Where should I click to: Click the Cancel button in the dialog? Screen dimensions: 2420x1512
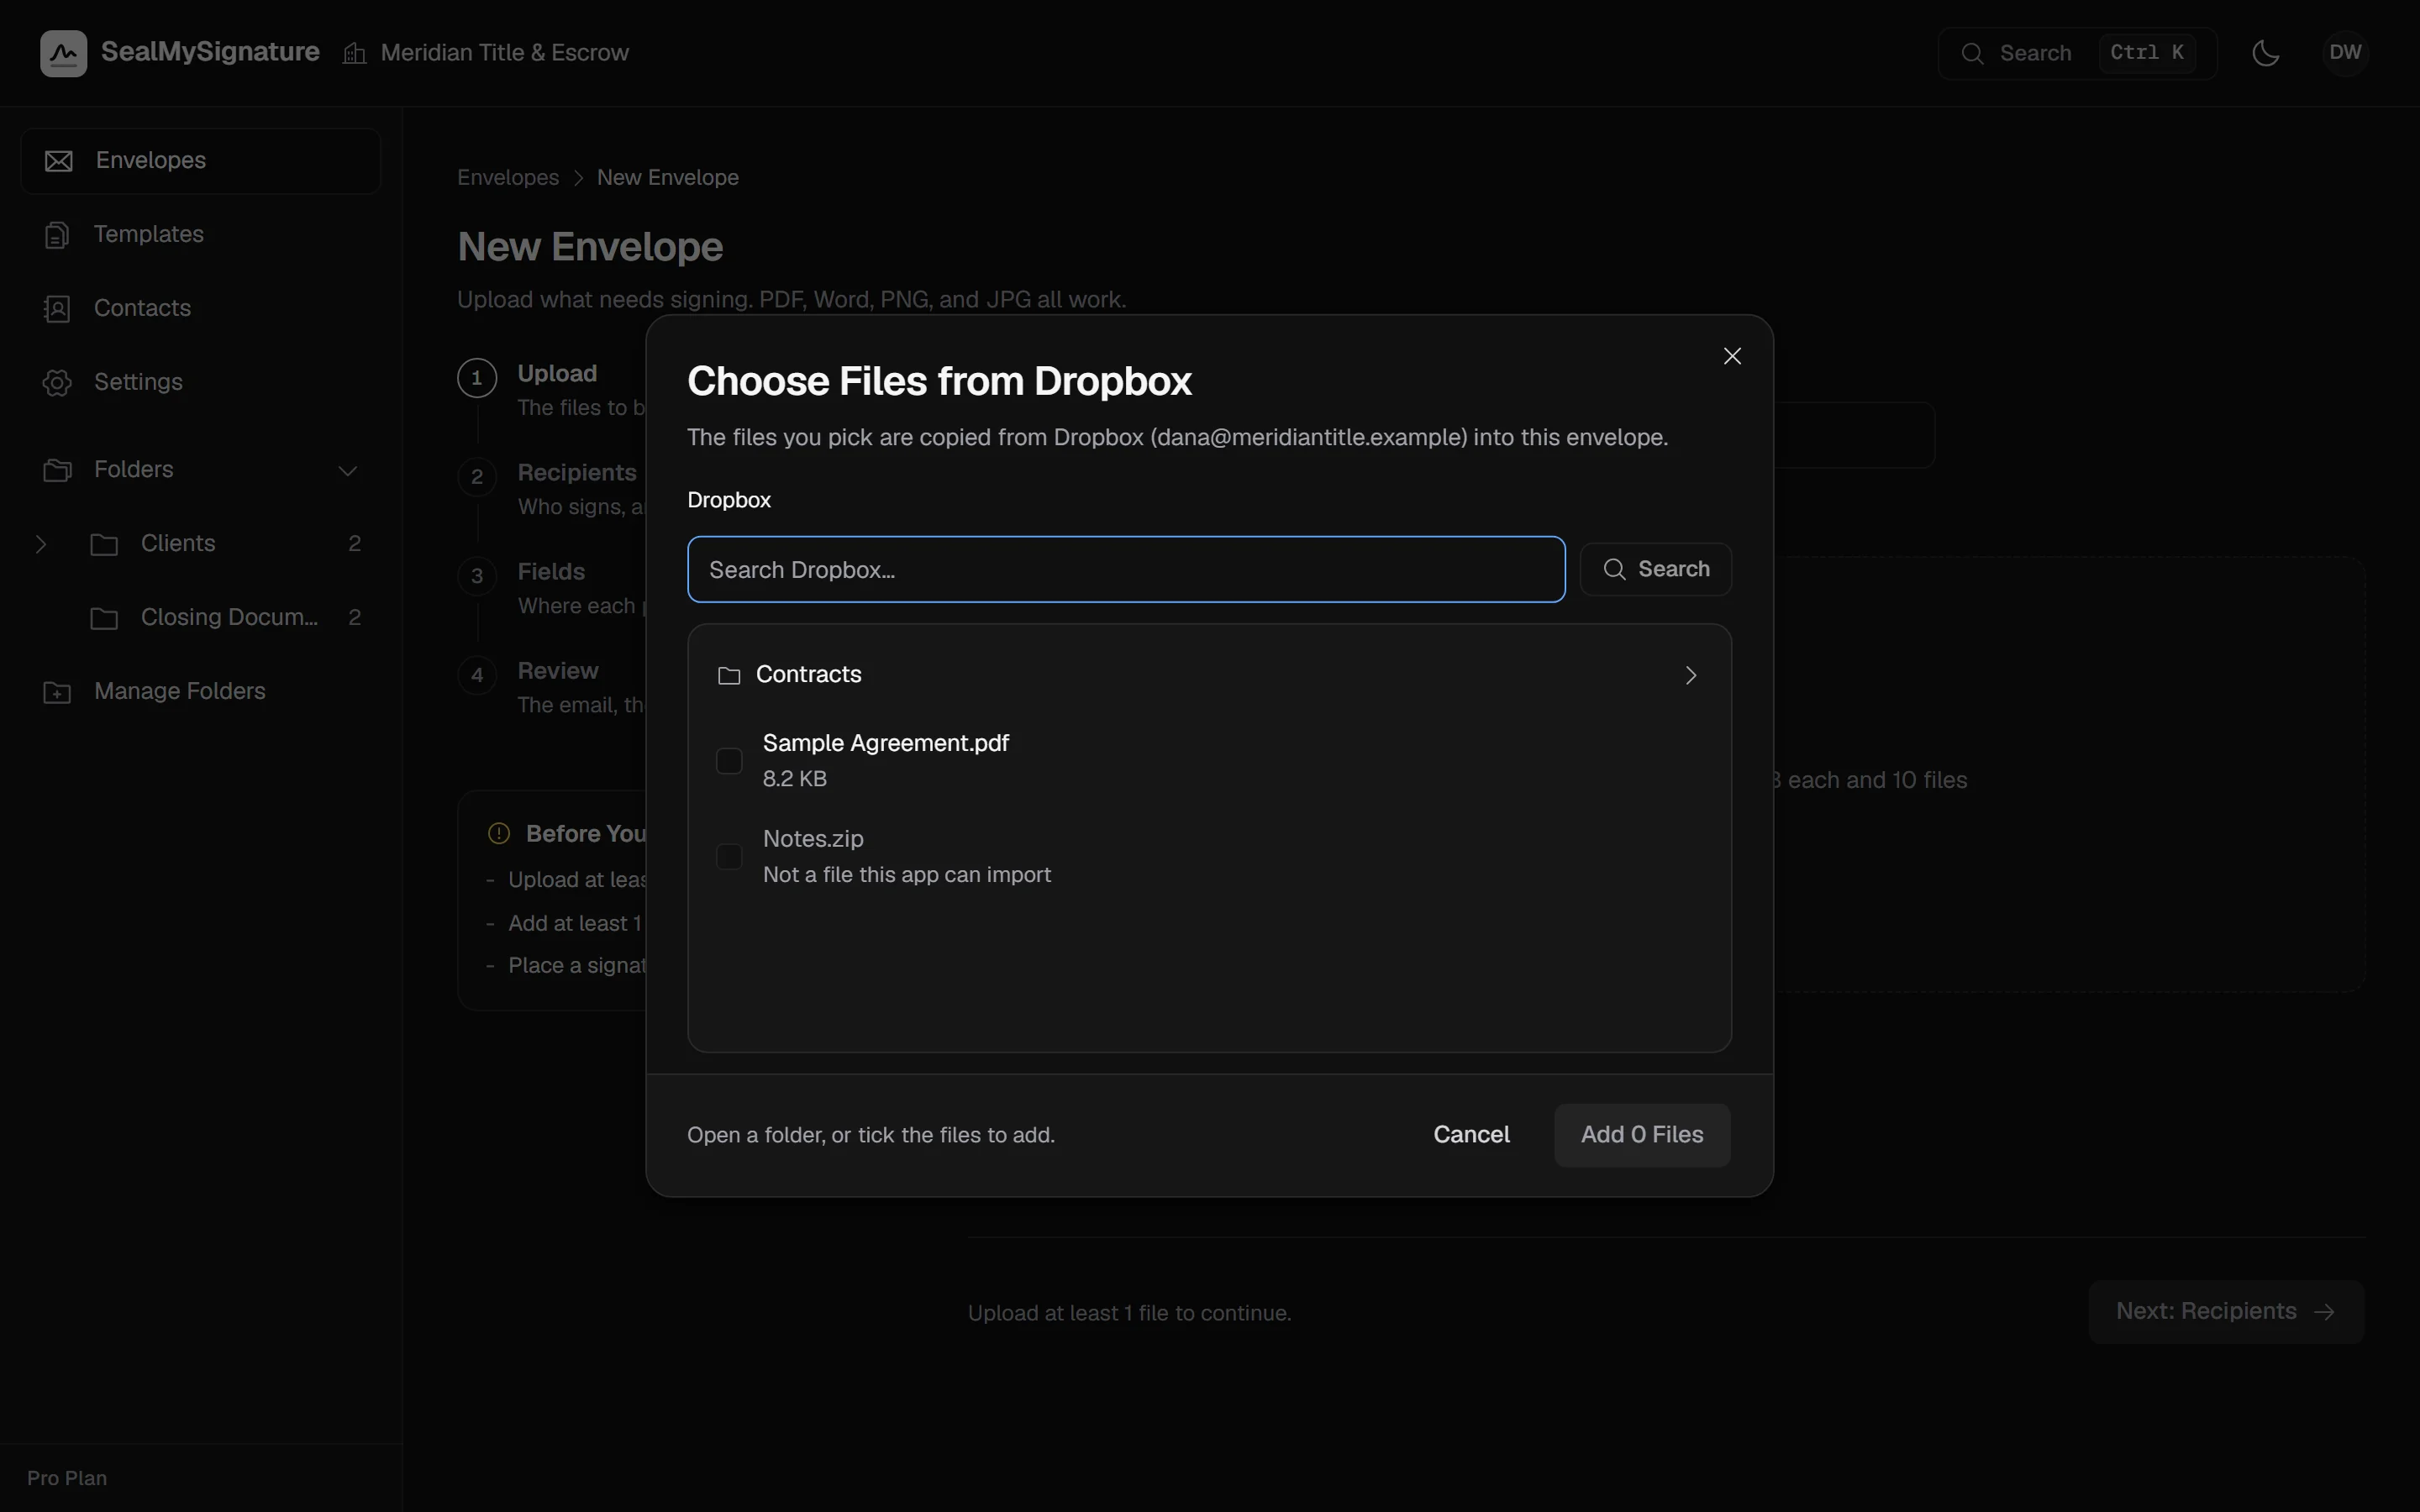coord(1471,1135)
